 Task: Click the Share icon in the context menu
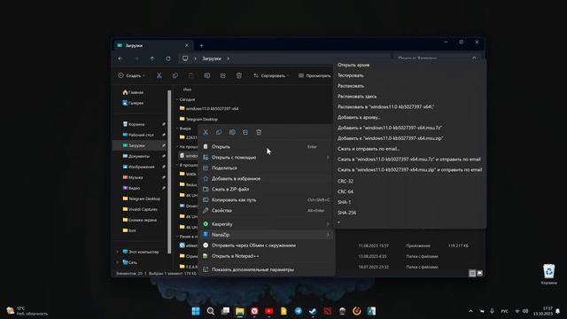coord(245,132)
